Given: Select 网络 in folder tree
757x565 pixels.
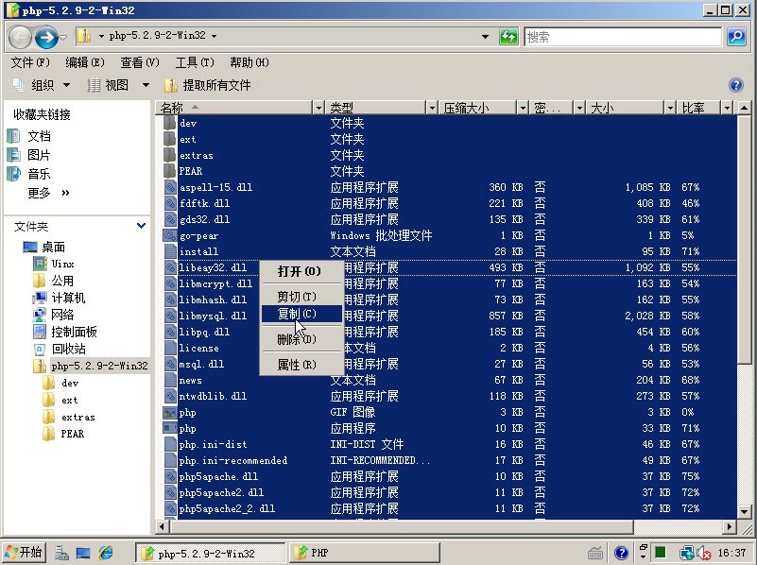Looking at the screenshot, I should pyautogui.click(x=62, y=315).
